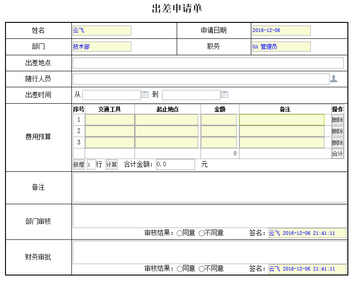Click the 职务 field showing OA 管理员
The height and width of the screenshot is (281, 352).
point(282,47)
